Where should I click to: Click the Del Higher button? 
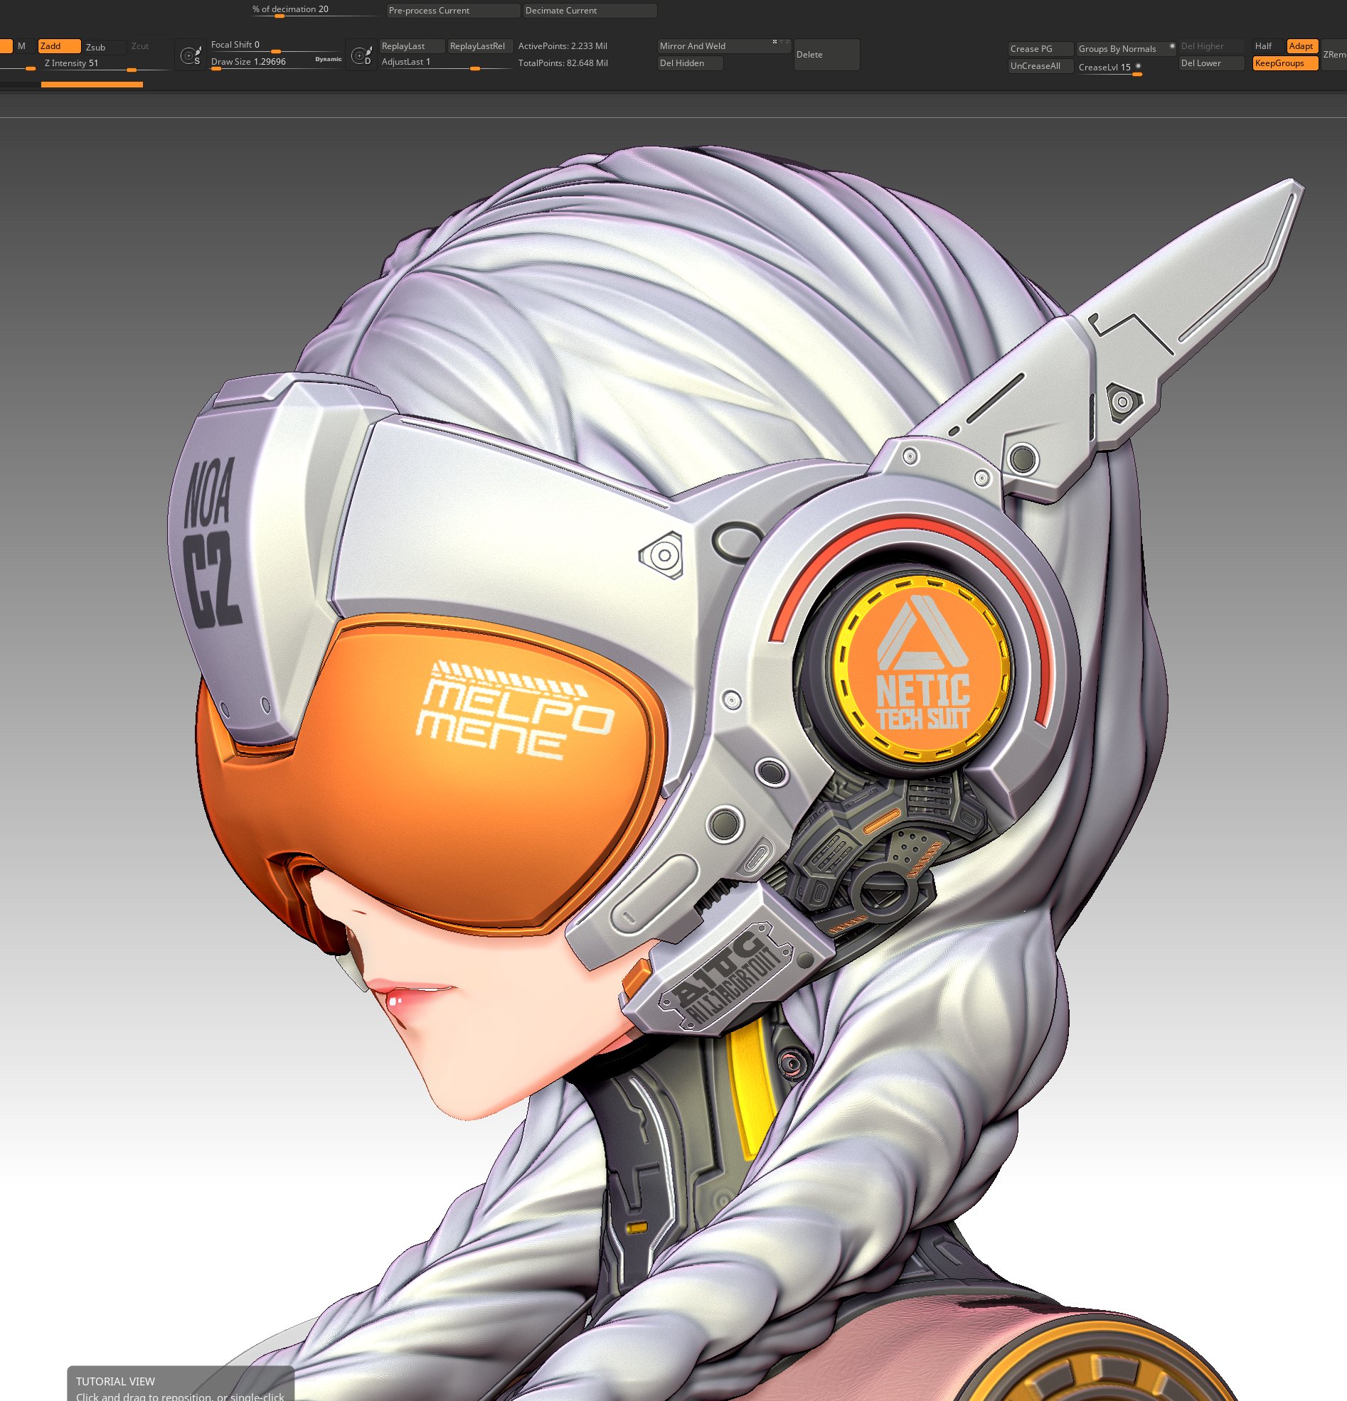[x=1212, y=46]
